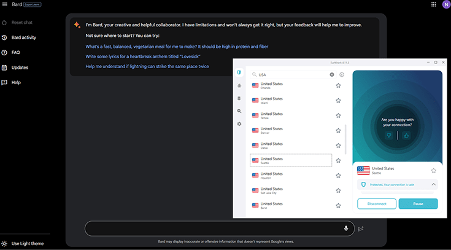Click the thumbs down connection feedback

[389, 135]
